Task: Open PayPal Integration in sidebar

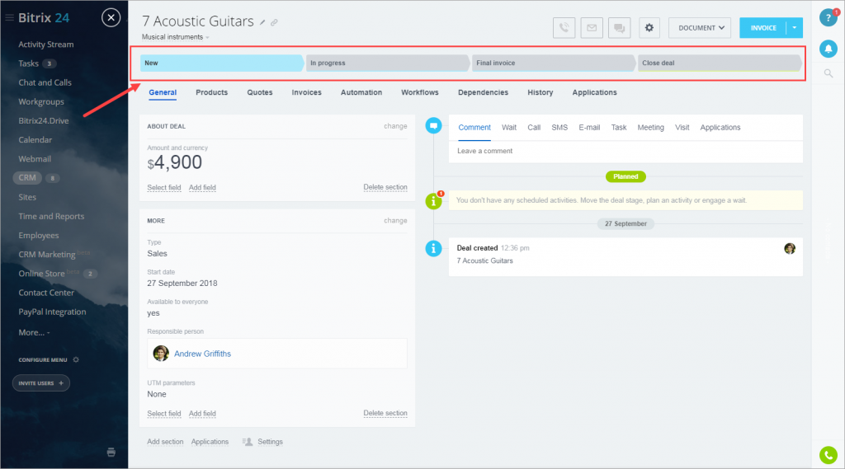Action: tap(52, 312)
